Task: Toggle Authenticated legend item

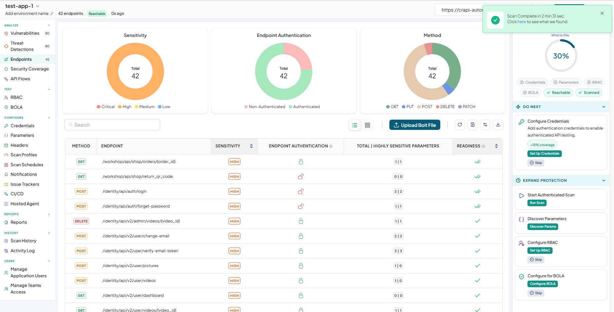Action: click(304, 107)
